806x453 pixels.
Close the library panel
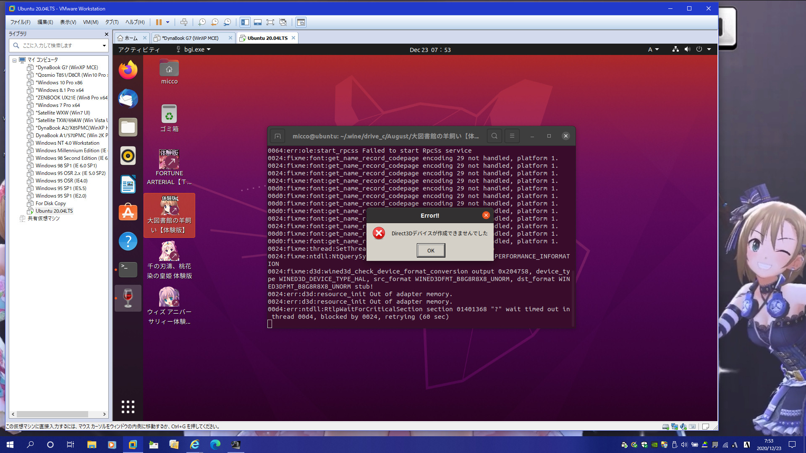click(x=106, y=34)
